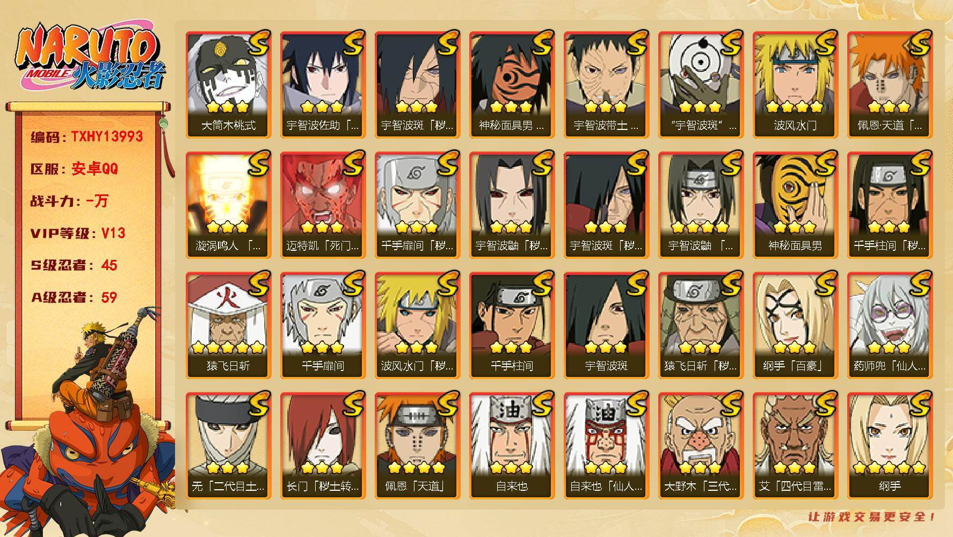Open the 波风水门 five-star card
Screen dimensions: 953x537
point(795,85)
